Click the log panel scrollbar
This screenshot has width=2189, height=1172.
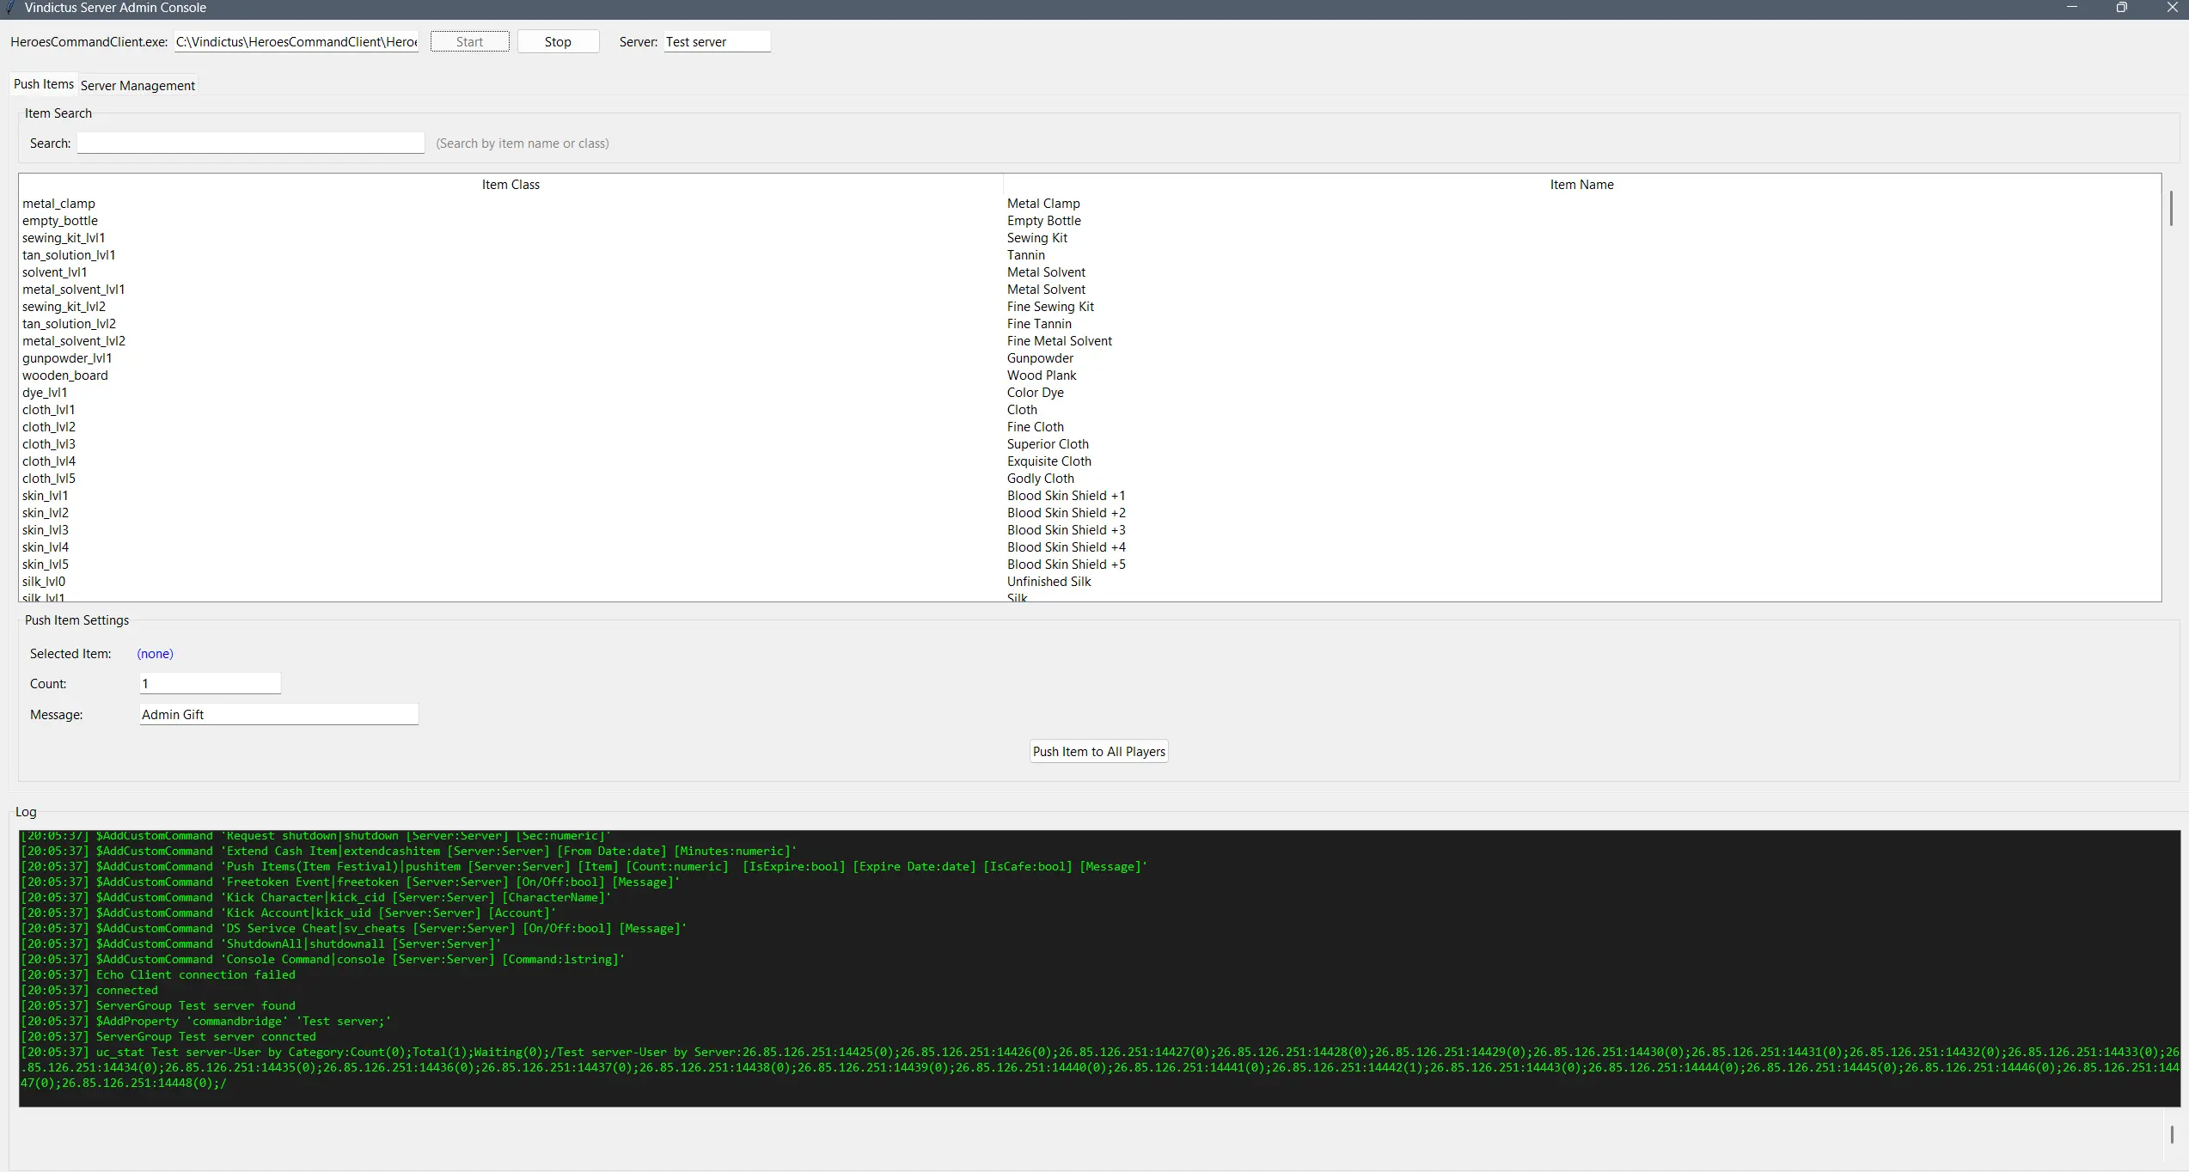pos(2171,1134)
